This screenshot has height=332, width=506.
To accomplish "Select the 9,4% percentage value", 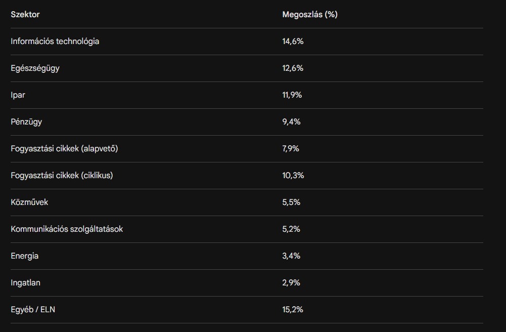I will pos(291,122).
